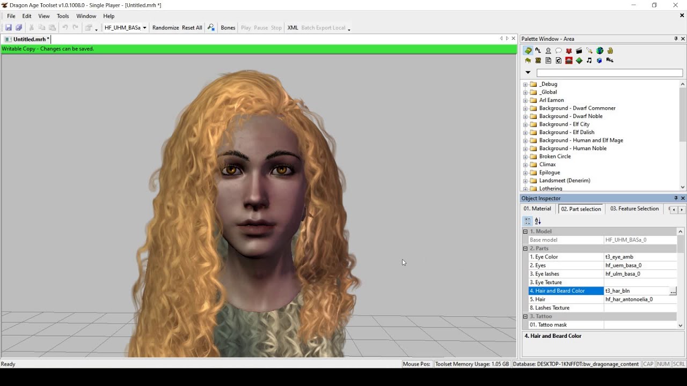Select the Conversation speech bubble palette icon
Image resolution: width=687 pixels, height=386 pixels.
[558, 50]
